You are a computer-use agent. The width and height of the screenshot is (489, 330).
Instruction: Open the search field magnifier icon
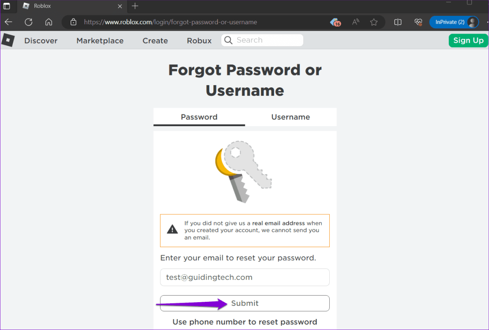click(x=228, y=40)
